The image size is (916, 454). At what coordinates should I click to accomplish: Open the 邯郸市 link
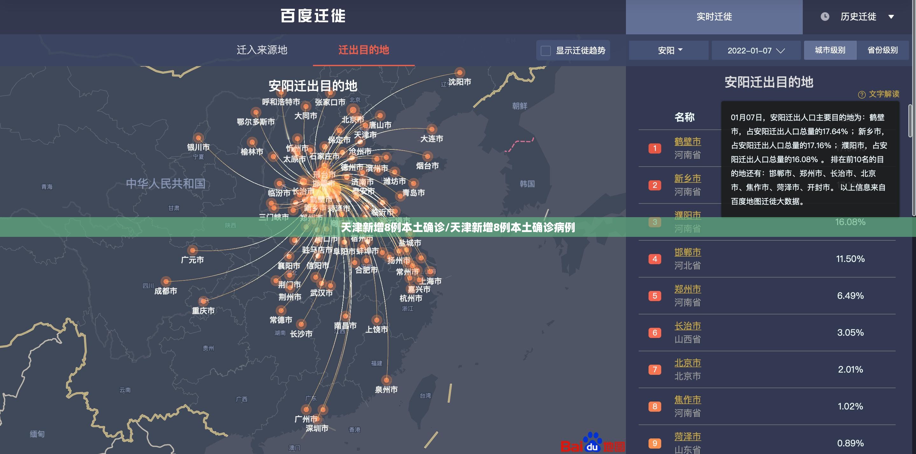(x=687, y=252)
